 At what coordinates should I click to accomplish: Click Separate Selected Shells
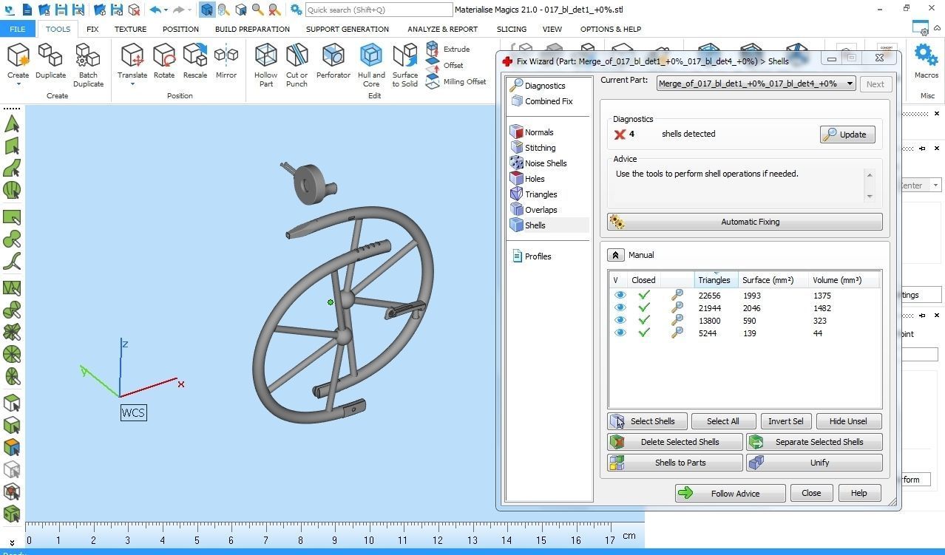tap(814, 442)
